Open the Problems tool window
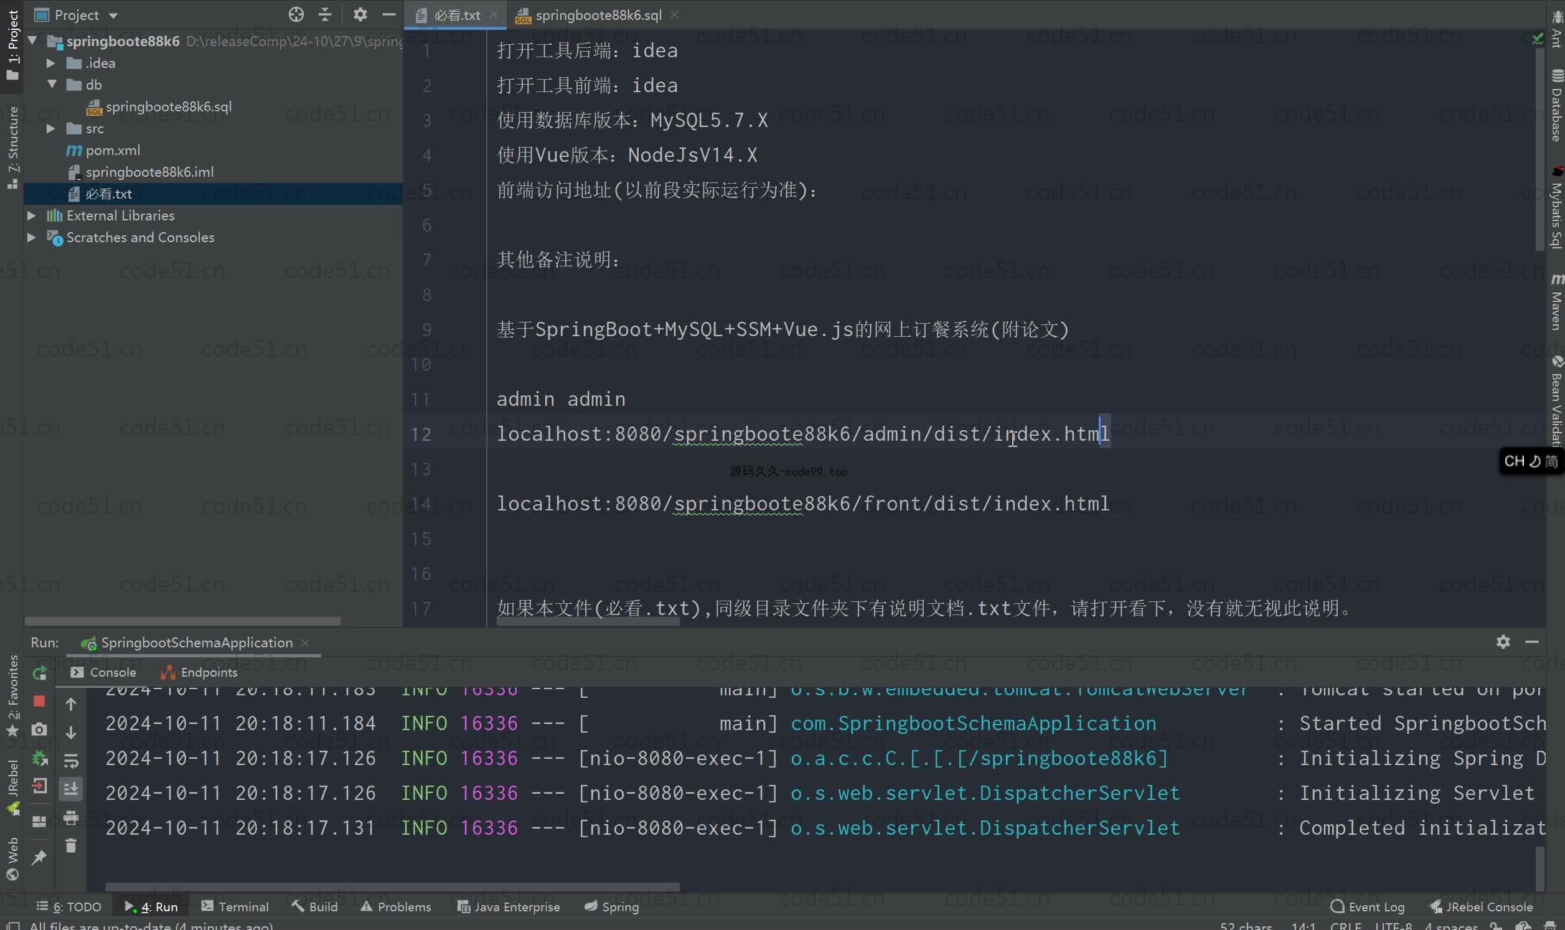The width and height of the screenshot is (1565, 930). point(396,907)
